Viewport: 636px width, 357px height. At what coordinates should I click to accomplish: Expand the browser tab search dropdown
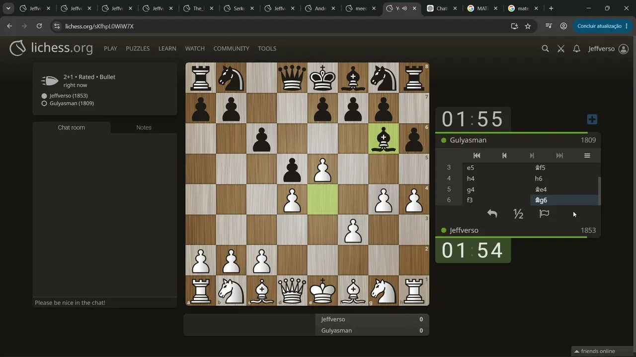click(x=8, y=8)
